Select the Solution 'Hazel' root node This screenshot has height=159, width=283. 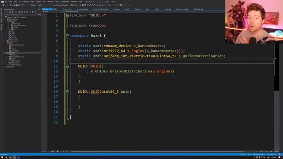click(x=17, y=17)
